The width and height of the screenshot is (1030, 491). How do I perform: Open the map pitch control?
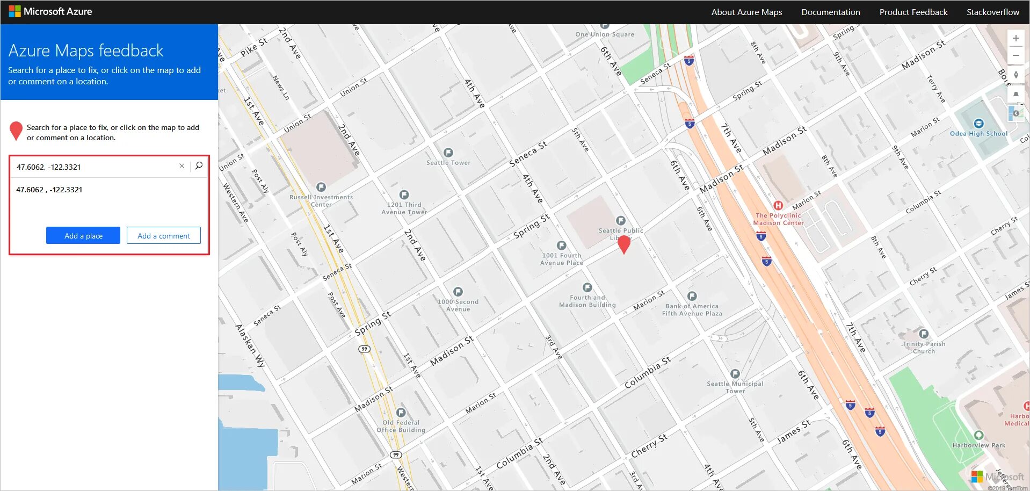(x=1016, y=94)
